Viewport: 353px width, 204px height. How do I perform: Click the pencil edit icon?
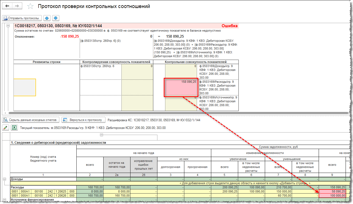(x=5, y=128)
